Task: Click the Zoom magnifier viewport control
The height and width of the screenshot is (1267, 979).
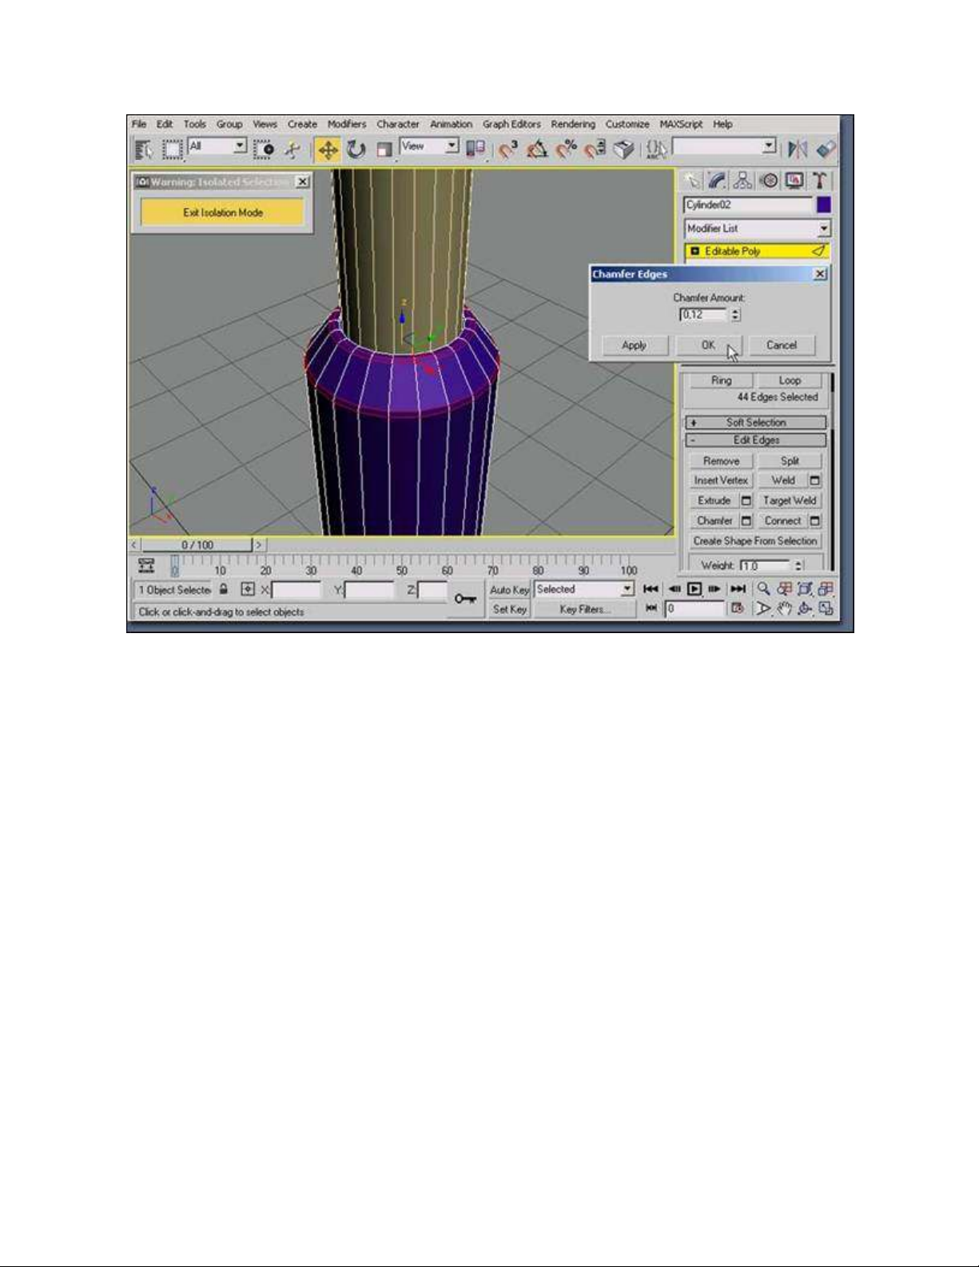Action: point(764,589)
